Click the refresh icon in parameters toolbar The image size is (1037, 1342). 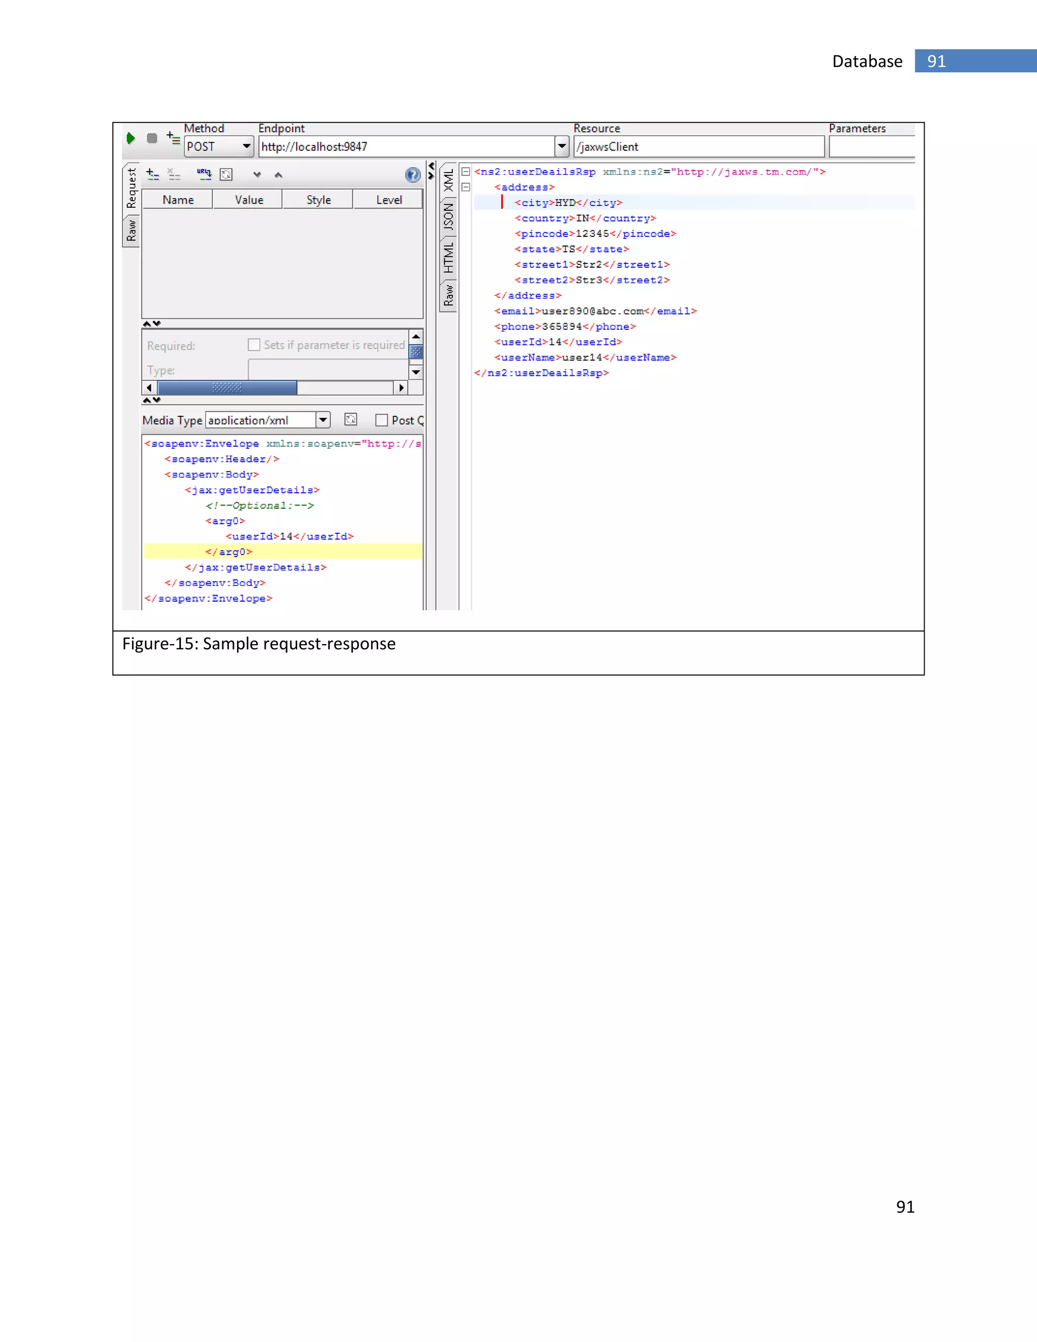[226, 175]
